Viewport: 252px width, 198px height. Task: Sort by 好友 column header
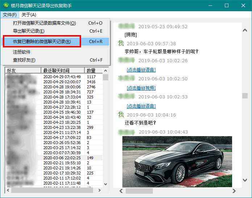pyautogui.click(x=23, y=71)
